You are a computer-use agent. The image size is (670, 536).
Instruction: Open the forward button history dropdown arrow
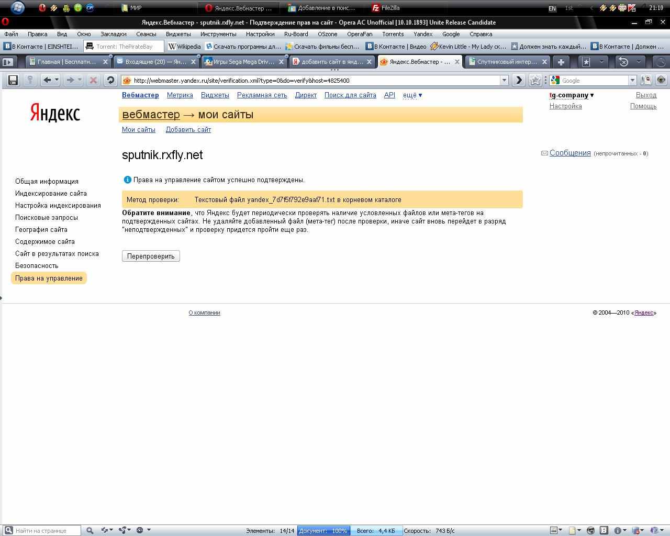80,80
